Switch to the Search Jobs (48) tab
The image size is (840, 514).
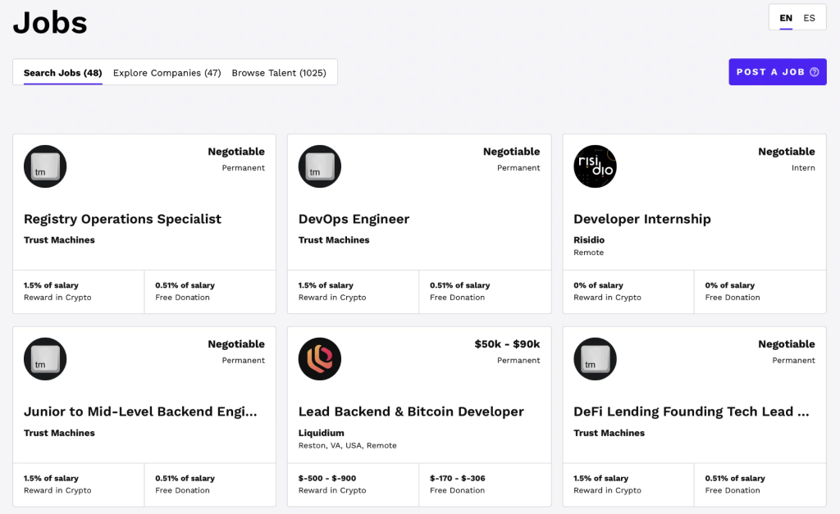[x=62, y=73]
